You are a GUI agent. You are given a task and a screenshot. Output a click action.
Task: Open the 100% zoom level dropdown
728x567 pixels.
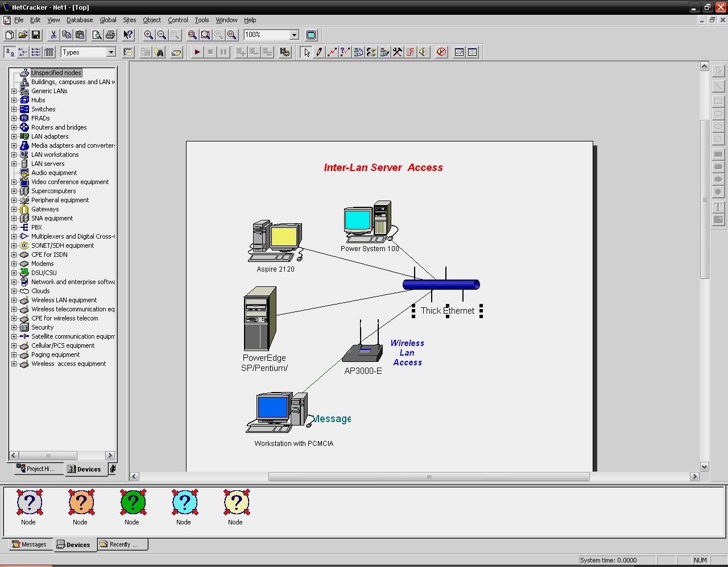(294, 35)
